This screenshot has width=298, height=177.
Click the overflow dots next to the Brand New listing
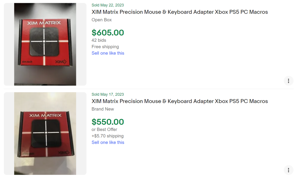[288, 170]
